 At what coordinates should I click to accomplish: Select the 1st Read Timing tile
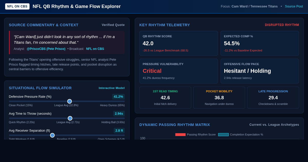[165, 98]
